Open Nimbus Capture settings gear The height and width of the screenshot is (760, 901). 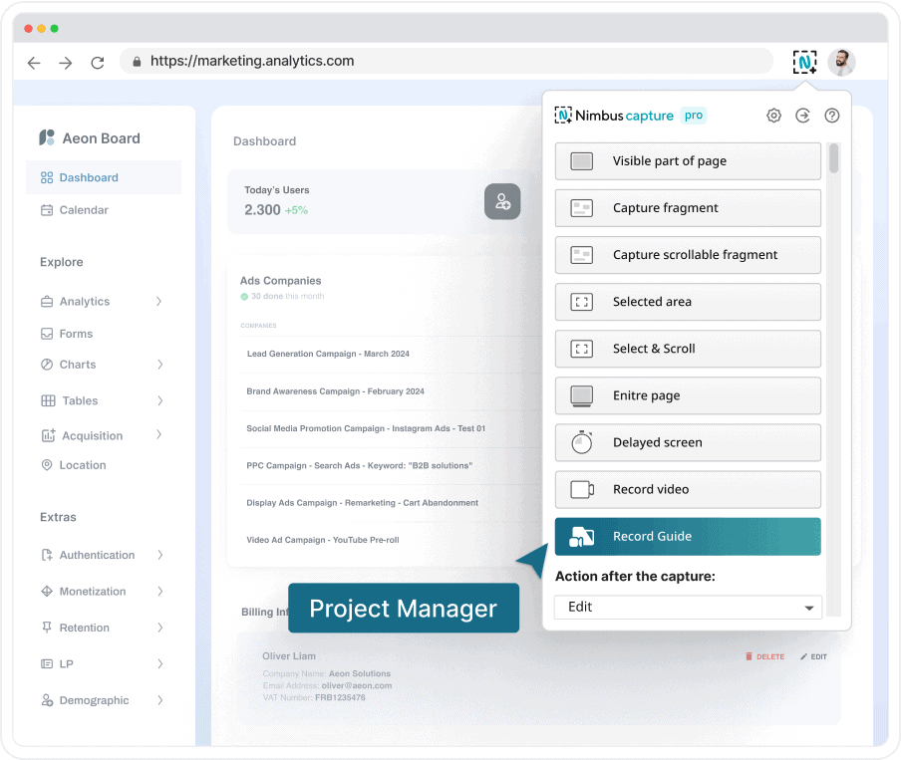point(773,116)
